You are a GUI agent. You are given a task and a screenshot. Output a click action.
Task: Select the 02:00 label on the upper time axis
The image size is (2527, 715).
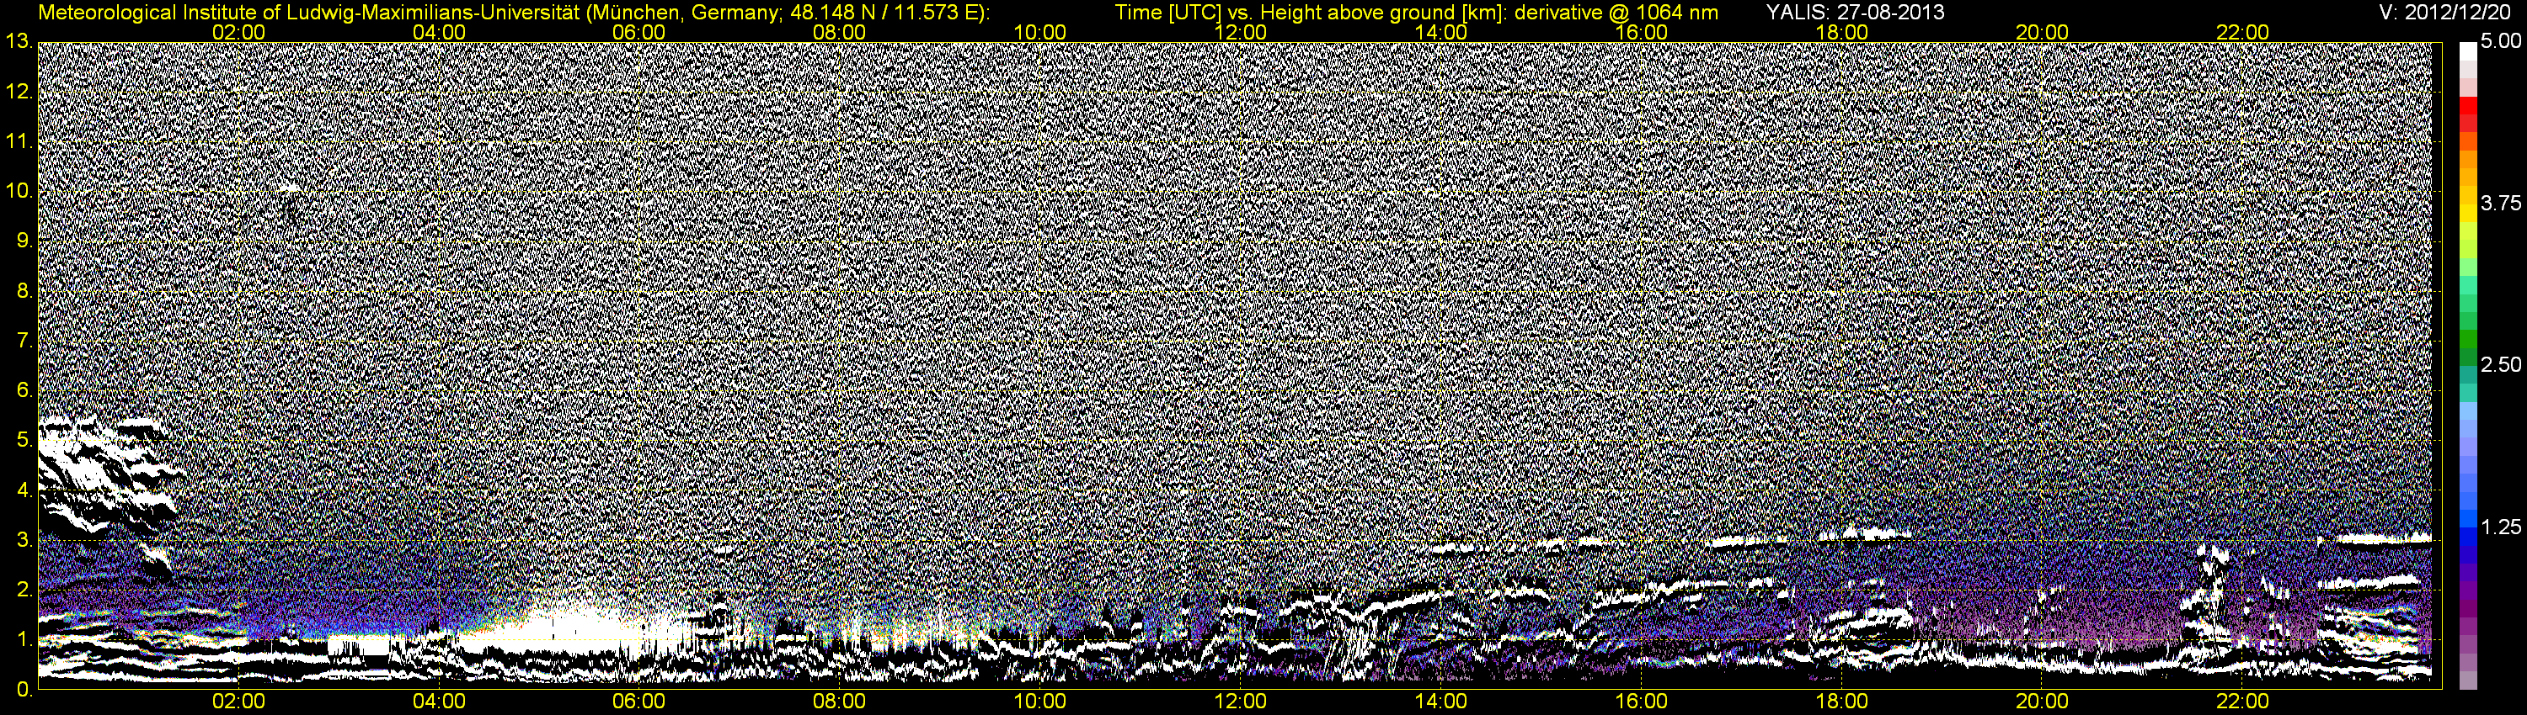tap(238, 32)
